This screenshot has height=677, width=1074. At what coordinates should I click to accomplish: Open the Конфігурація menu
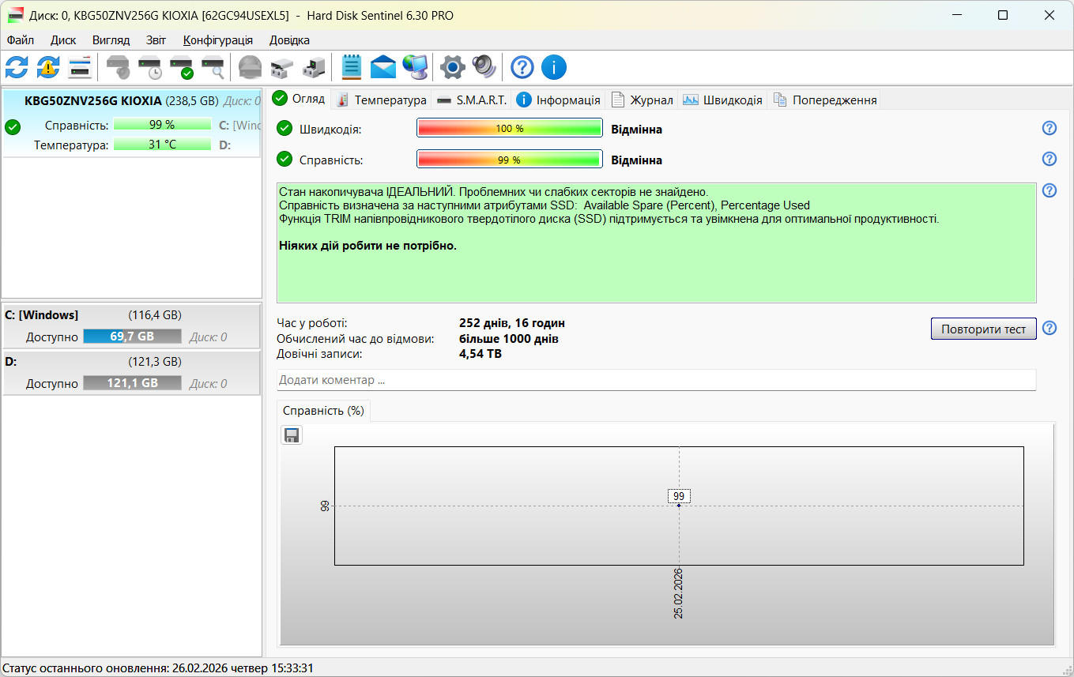click(218, 40)
